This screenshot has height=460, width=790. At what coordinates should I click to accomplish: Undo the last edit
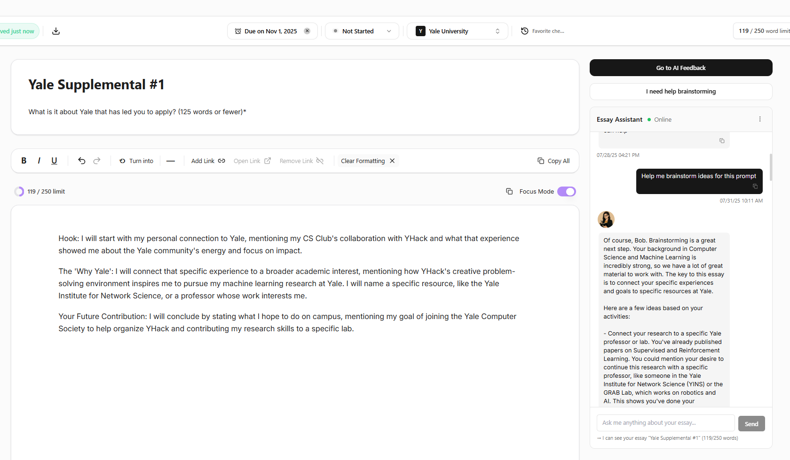(x=81, y=161)
